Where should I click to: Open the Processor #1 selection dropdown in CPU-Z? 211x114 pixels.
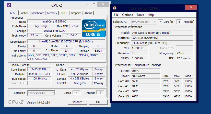41,93
